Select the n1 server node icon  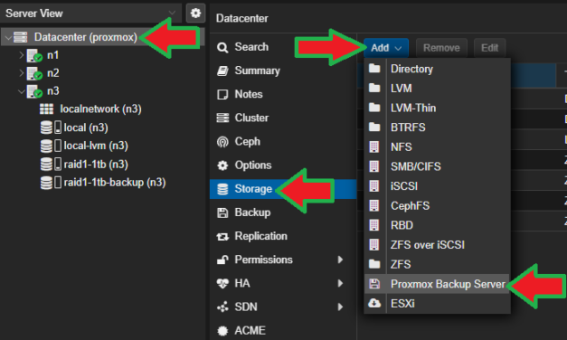click(x=34, y=55)
